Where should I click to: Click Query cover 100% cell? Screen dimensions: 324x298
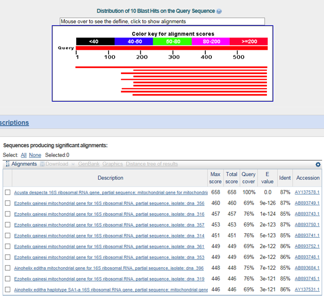249,192
